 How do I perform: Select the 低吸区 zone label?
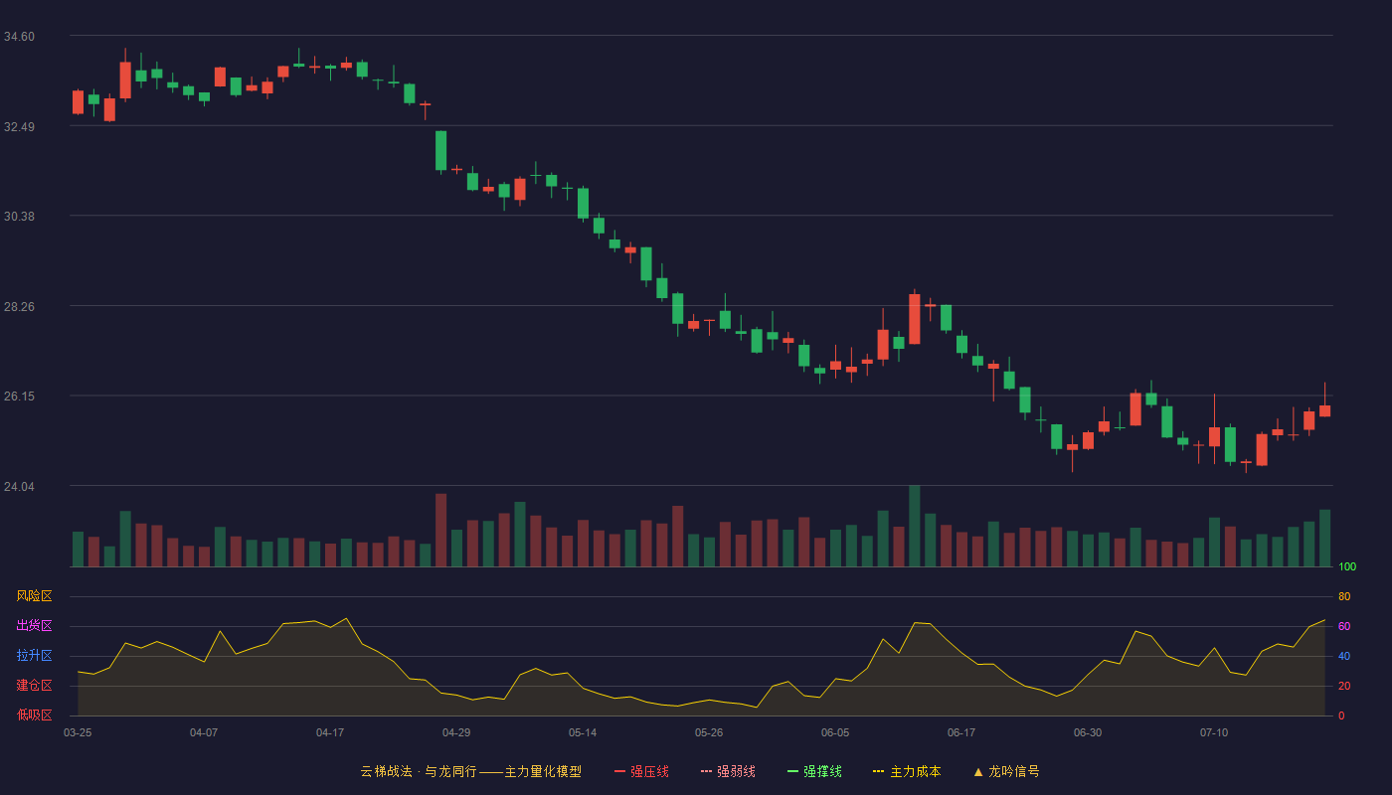[x=34, y=715]
